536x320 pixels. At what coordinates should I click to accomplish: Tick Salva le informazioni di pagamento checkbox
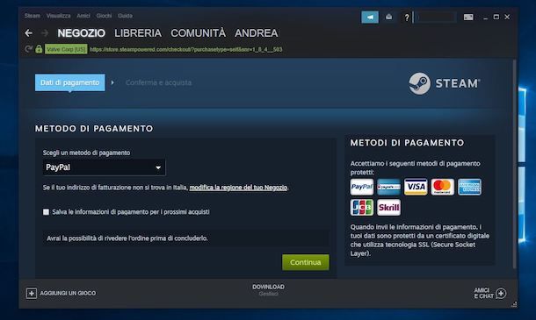(47, 212)
